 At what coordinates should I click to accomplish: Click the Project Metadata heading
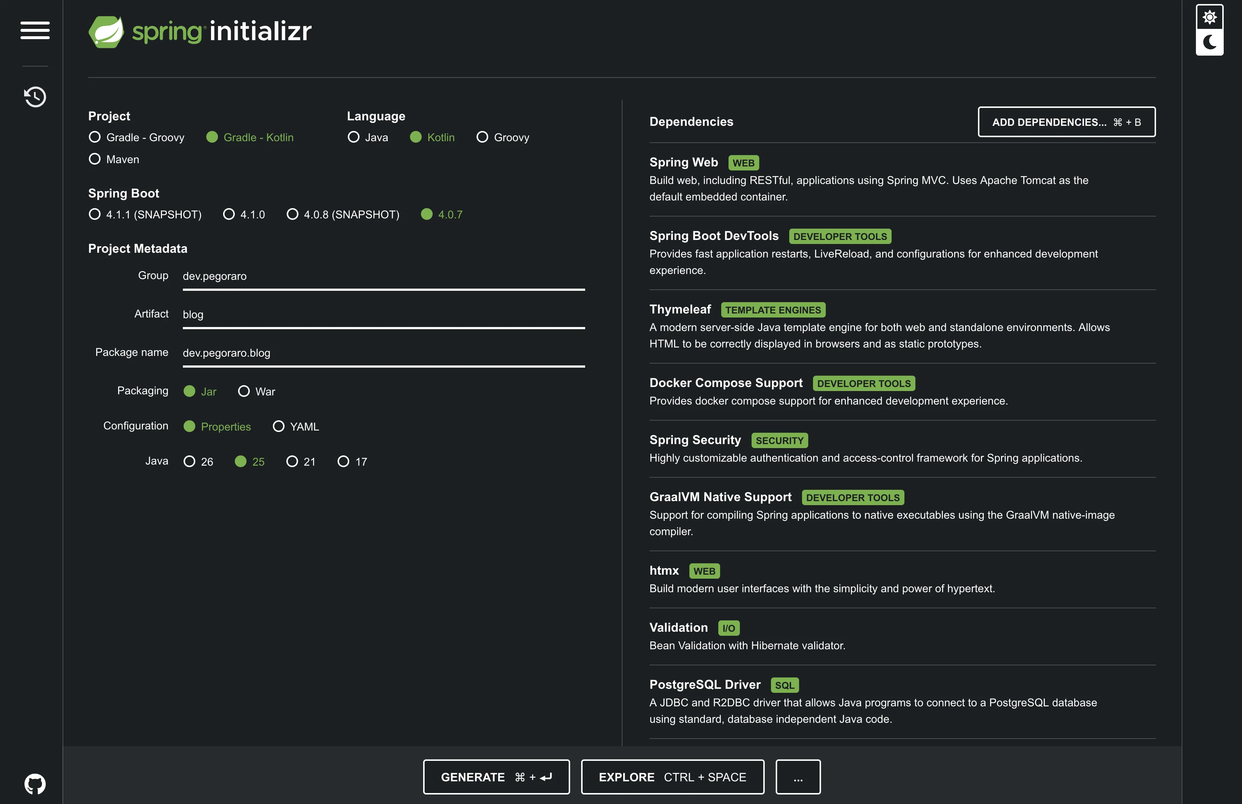click(138, 248)
